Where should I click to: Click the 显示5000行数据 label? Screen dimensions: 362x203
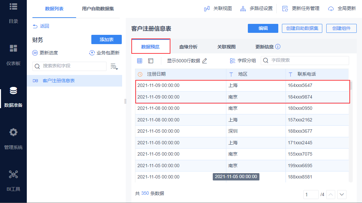tap(184, 61)
